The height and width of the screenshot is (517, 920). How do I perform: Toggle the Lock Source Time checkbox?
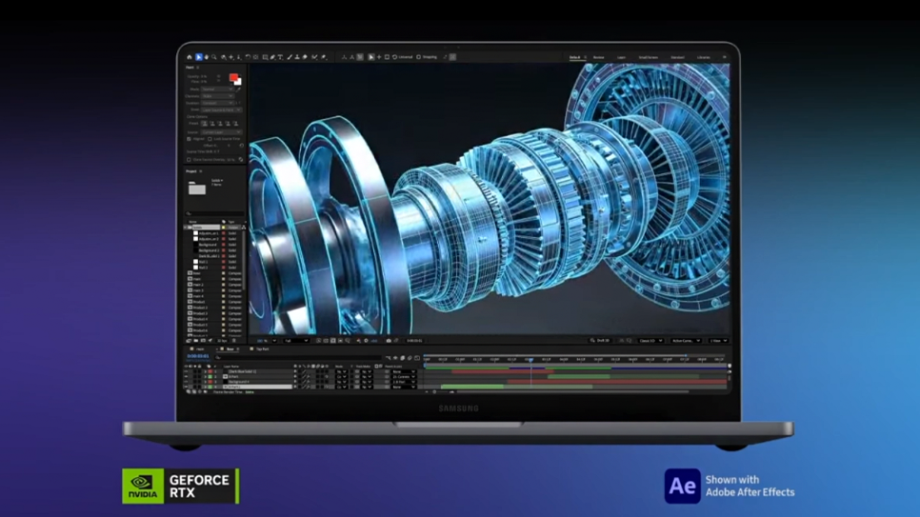coord(210,139)
